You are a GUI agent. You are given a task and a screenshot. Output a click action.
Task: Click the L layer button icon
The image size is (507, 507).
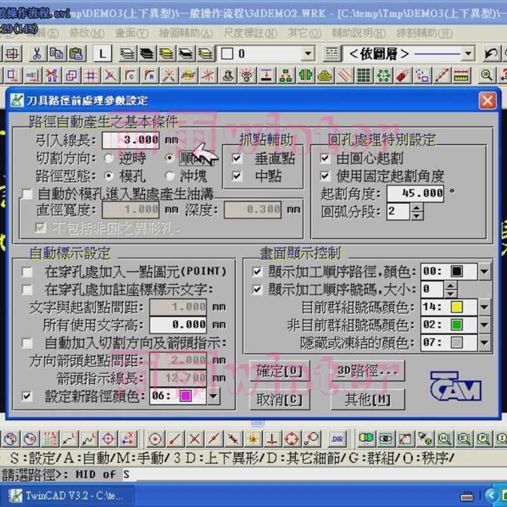[103, 54]
